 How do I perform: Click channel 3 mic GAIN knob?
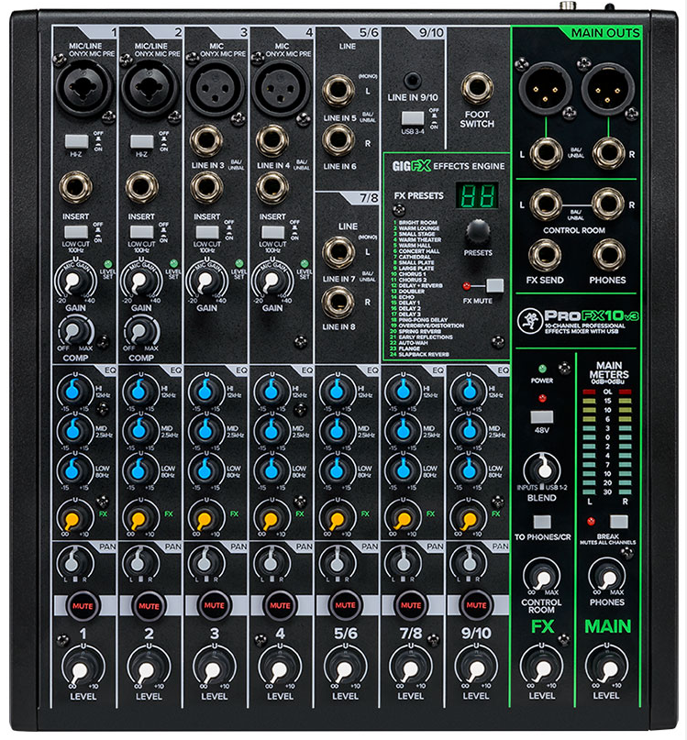205,281
